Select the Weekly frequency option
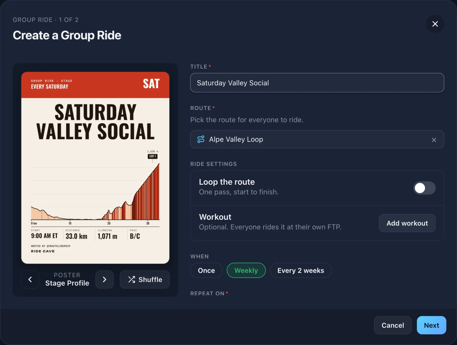The width and height of the screenshot is (457, 345). (x=246, y=270)
